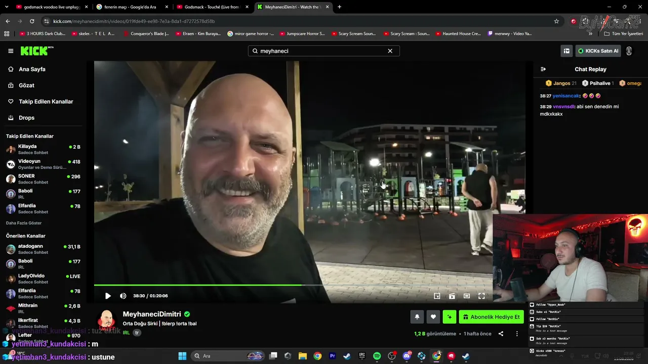Collapse the Chat Replay panel
This screenshot has width=648, height=364.
543,69
